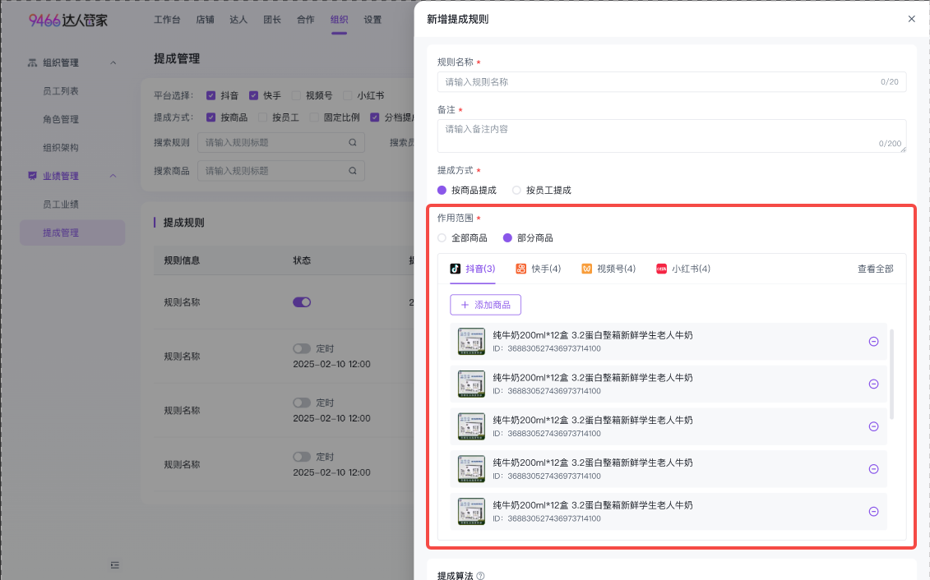Click the help icon beside 提成算法
The height and width of the screenshot is (580, 930).
click(480, 576)
